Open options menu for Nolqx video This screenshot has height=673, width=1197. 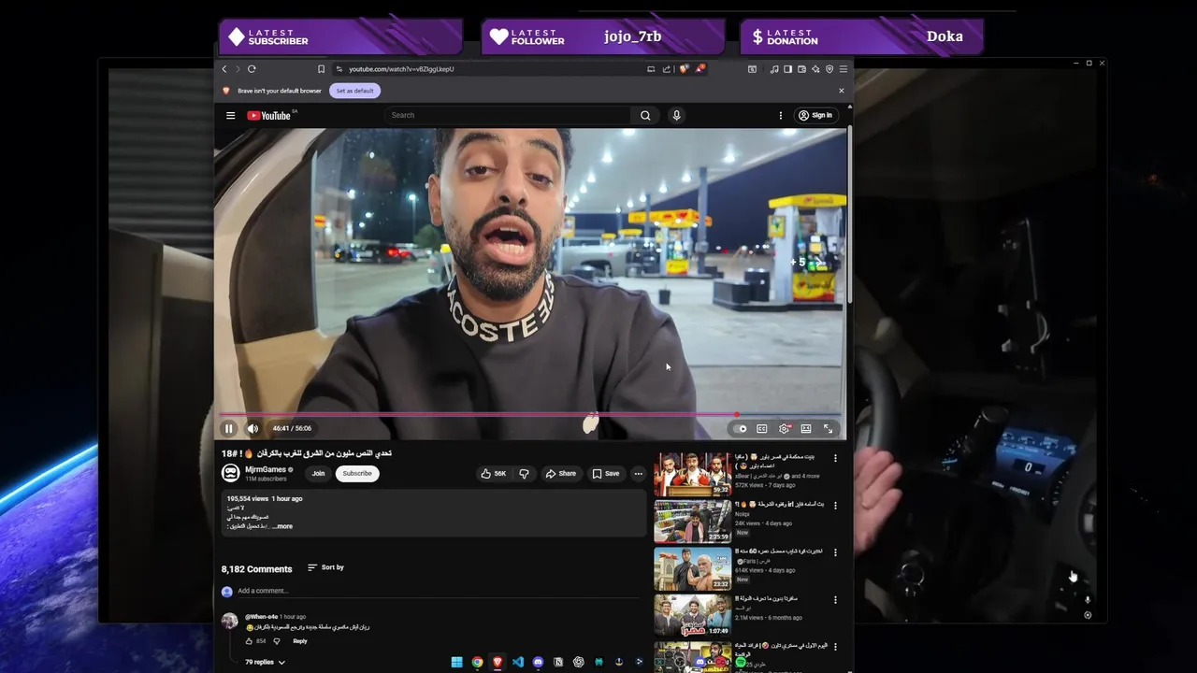coord(835,505)
